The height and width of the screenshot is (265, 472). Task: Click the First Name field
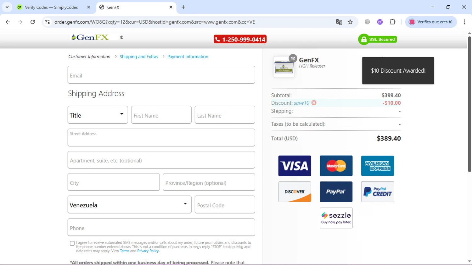pyautogui.click(x=161, y=115)
